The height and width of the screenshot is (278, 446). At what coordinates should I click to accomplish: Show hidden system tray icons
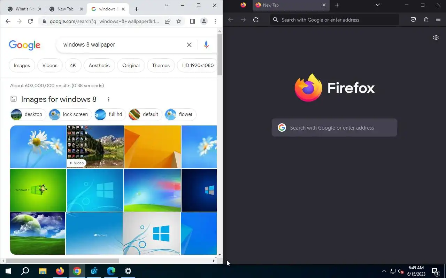(384, 271)
